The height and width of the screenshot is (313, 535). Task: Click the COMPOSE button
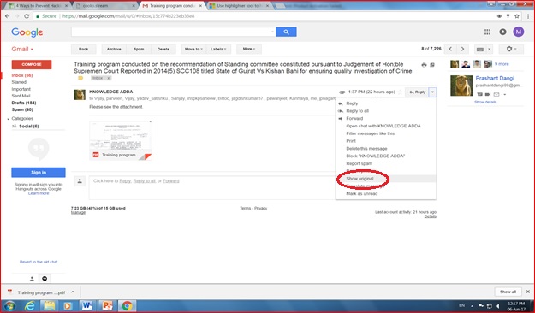[x=32, y=64]
